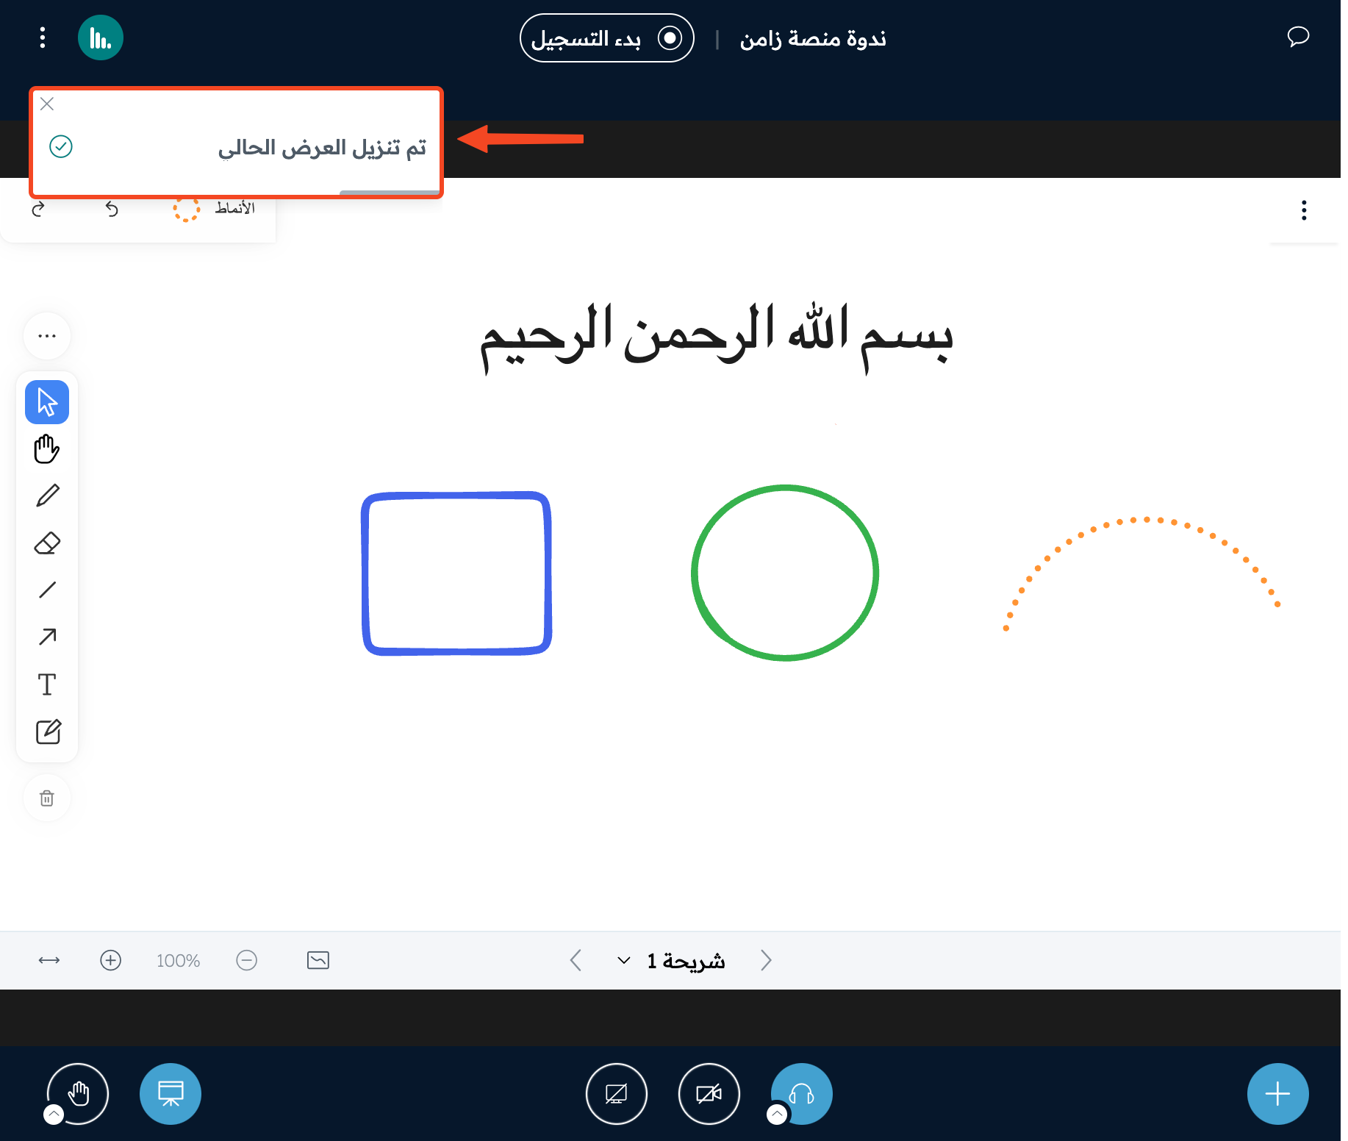Select the line tool
Screen dimensions: 1348x1141
tap(47, 590)
